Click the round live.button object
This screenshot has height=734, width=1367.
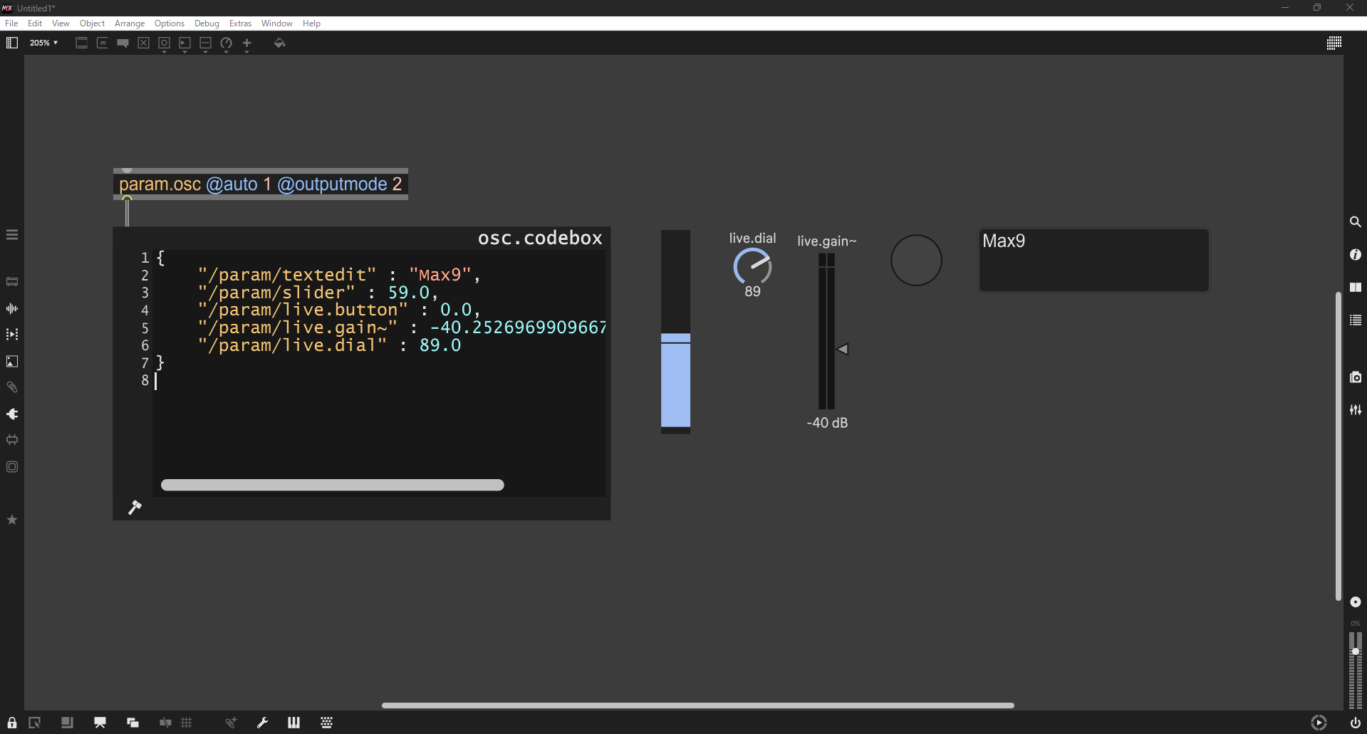[916, 261]
